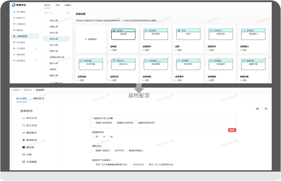
Task: Select radio 数据产品经营权
Action: [x=93, y=123]
